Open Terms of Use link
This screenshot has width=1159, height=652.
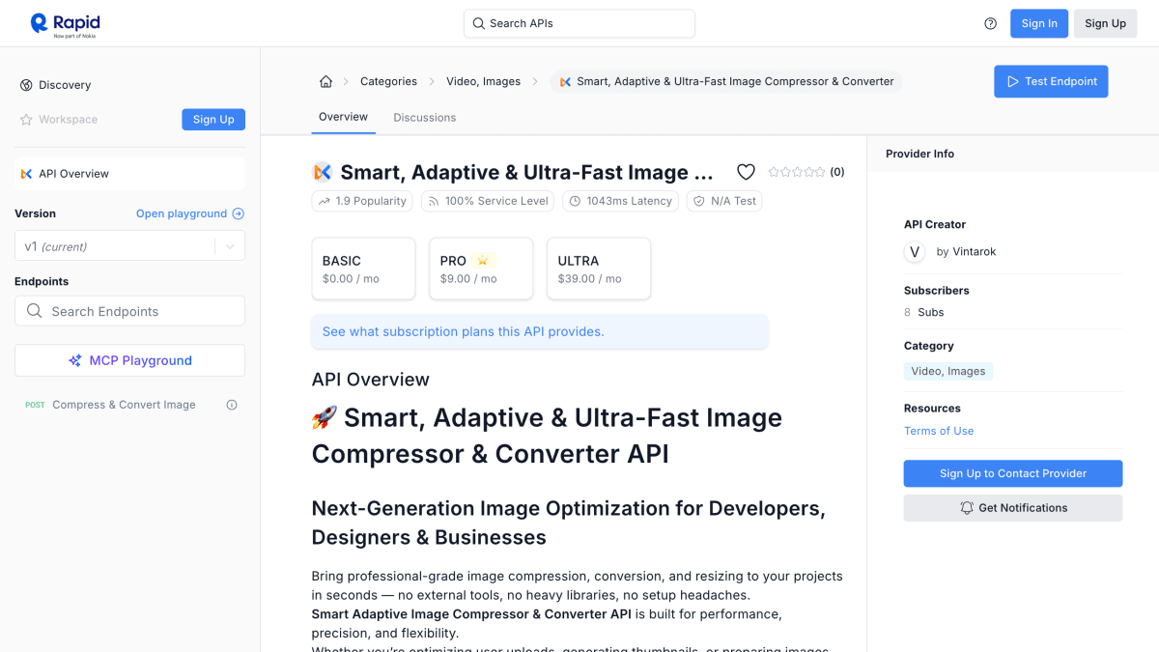tap(939, 431)
